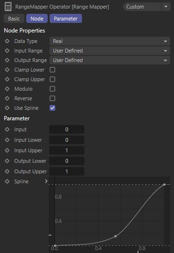Click the keyframe diamond next to Input Range
The height and width of the screenshot is (253, 174).
7,51
